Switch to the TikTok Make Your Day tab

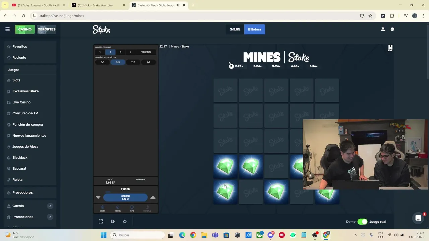pos(99,5)
